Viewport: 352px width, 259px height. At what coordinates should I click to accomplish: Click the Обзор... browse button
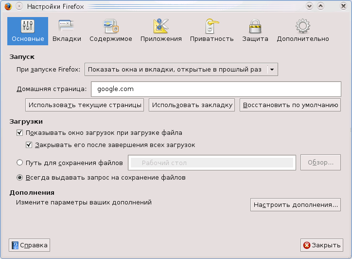coord(320,162)
